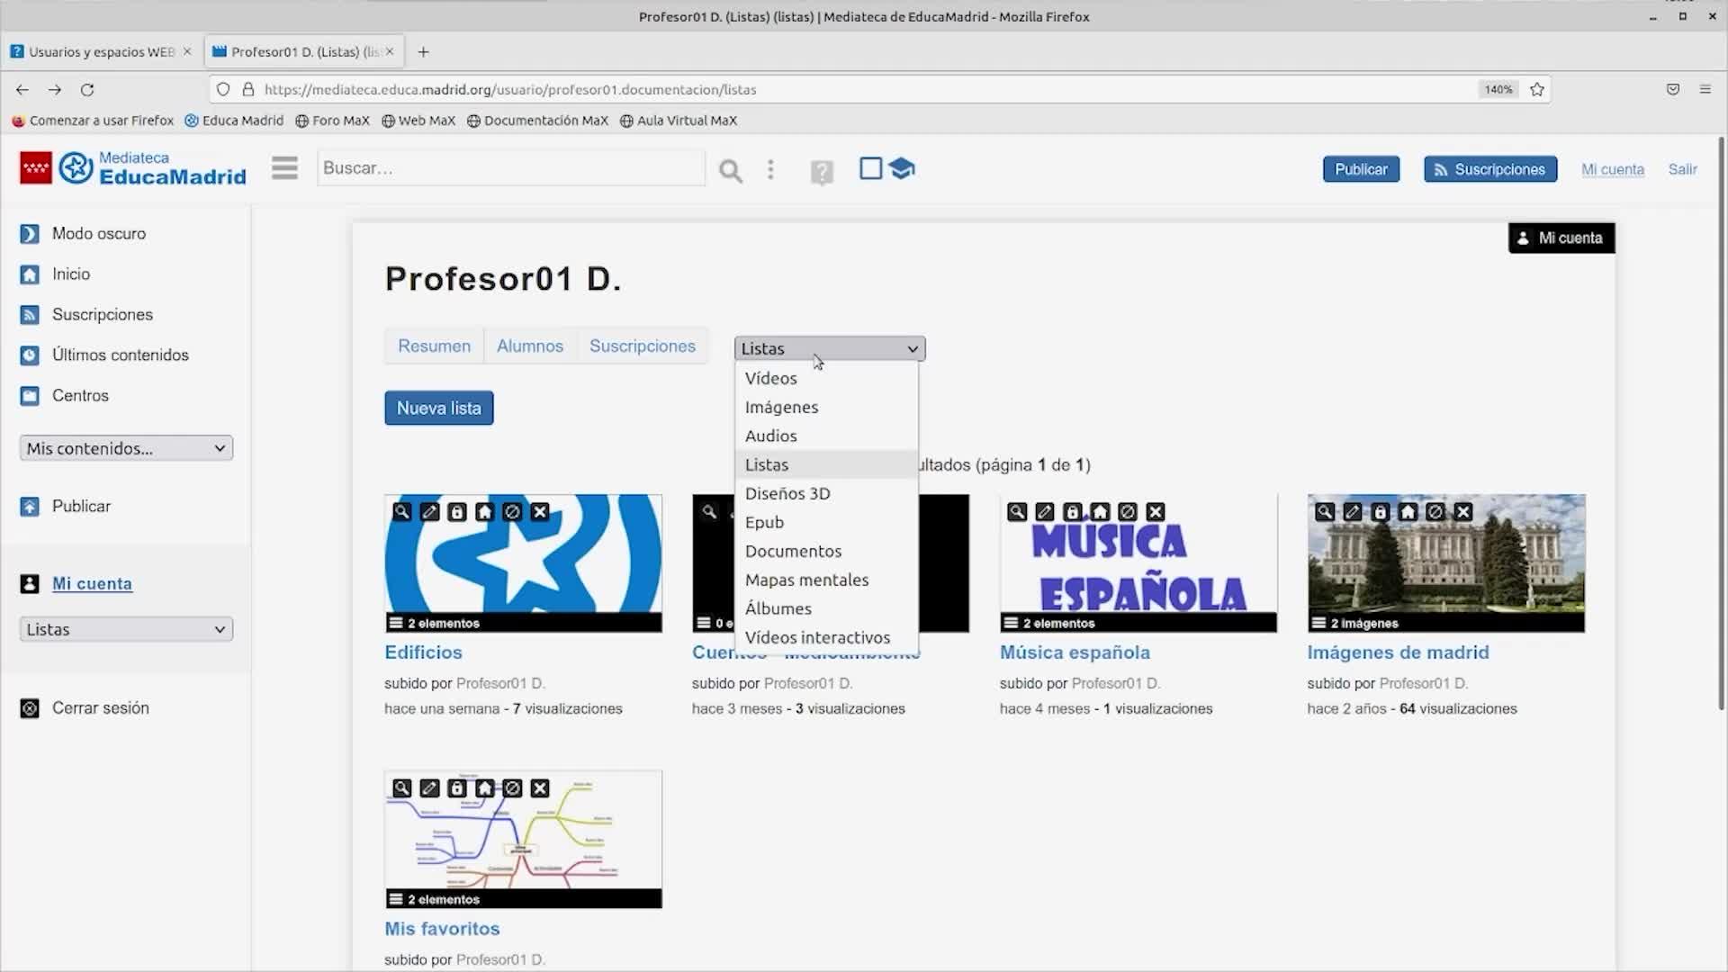
Task: Click the magnifier search icon beside Buscar
Action: click(730, 170)
